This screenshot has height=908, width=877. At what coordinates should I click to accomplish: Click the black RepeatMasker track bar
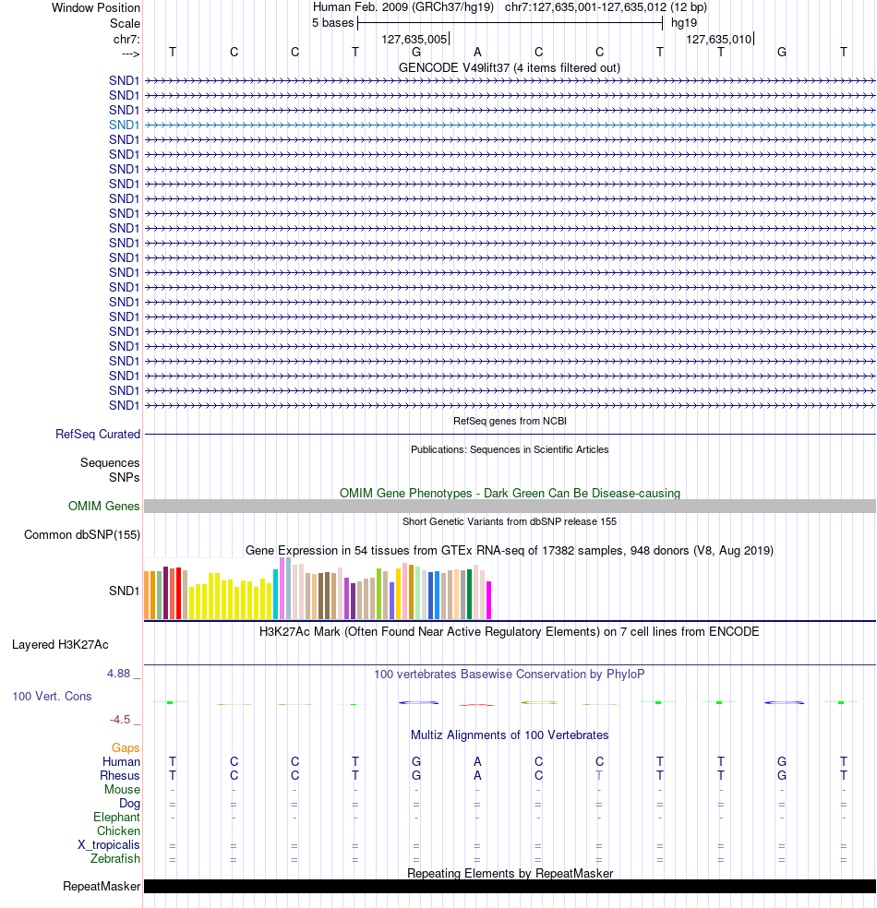(x=510, y=887)
